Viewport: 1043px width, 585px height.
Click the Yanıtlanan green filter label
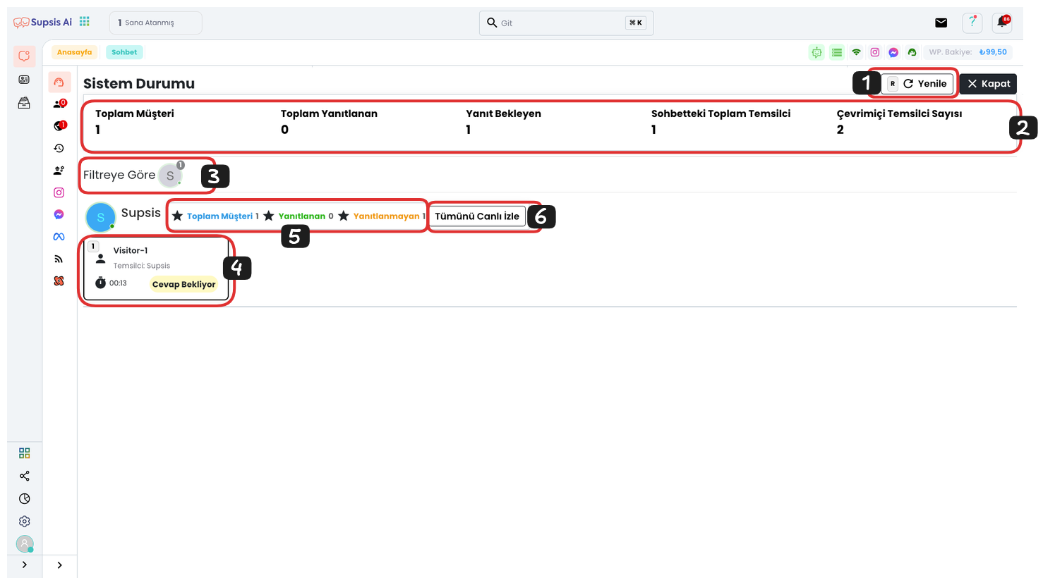(x=302, y=216)
